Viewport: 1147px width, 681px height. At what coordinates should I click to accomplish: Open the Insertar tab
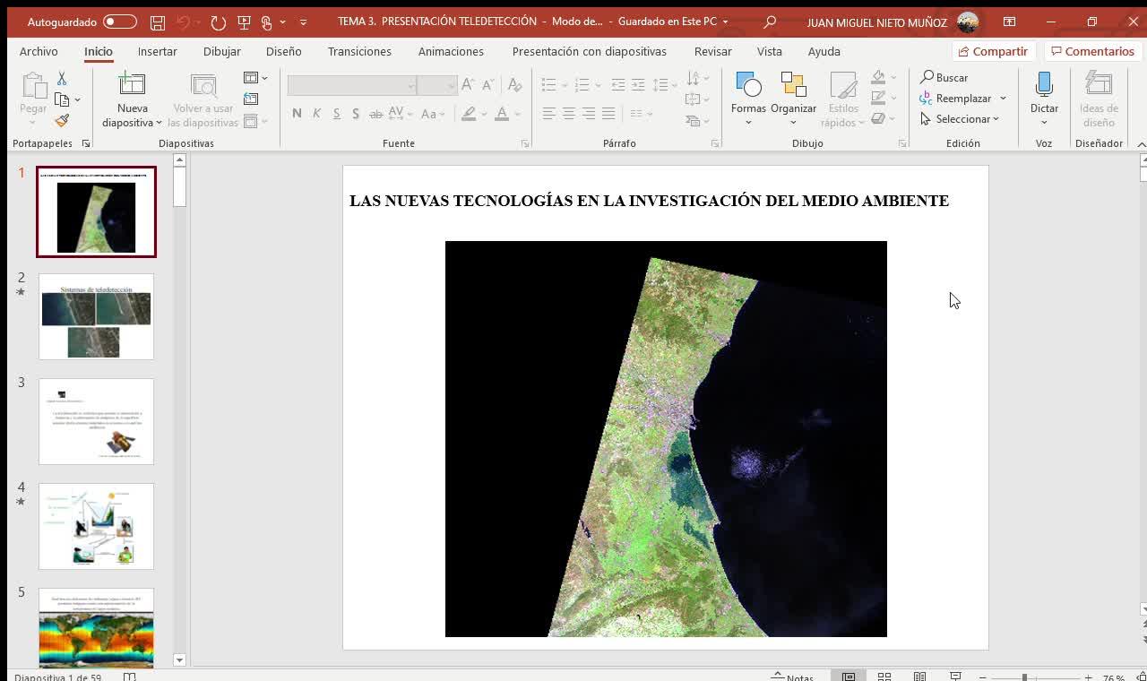[x=158, y=52]
